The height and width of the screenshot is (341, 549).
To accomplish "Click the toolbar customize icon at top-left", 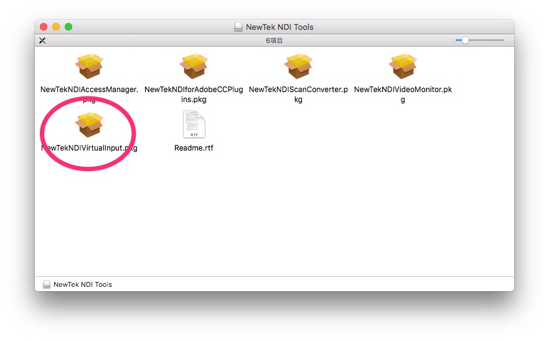I will pyautogui.click(x=42, y=40).
